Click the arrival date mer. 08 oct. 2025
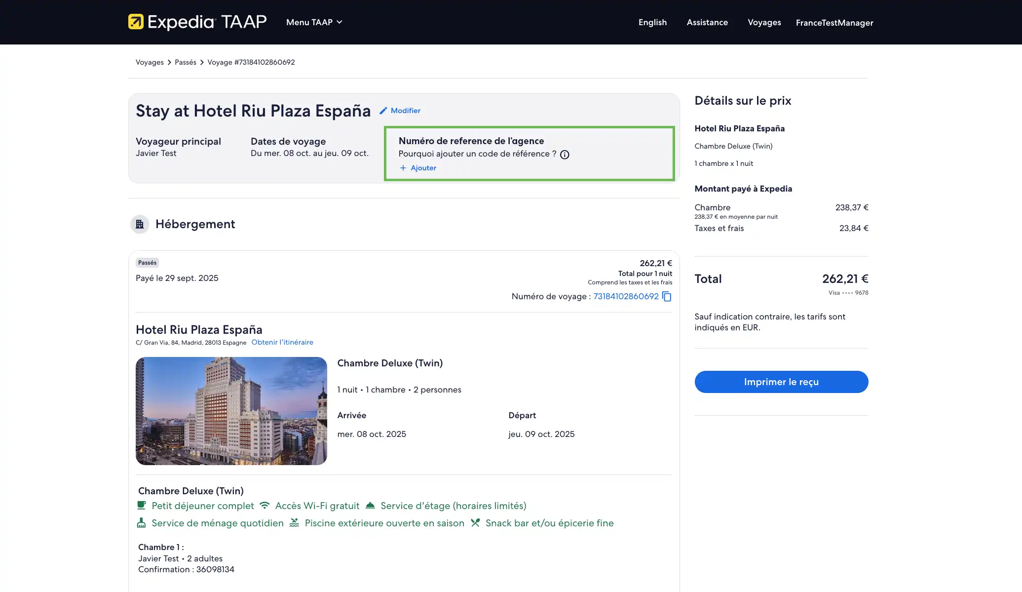 coord(372,434)
